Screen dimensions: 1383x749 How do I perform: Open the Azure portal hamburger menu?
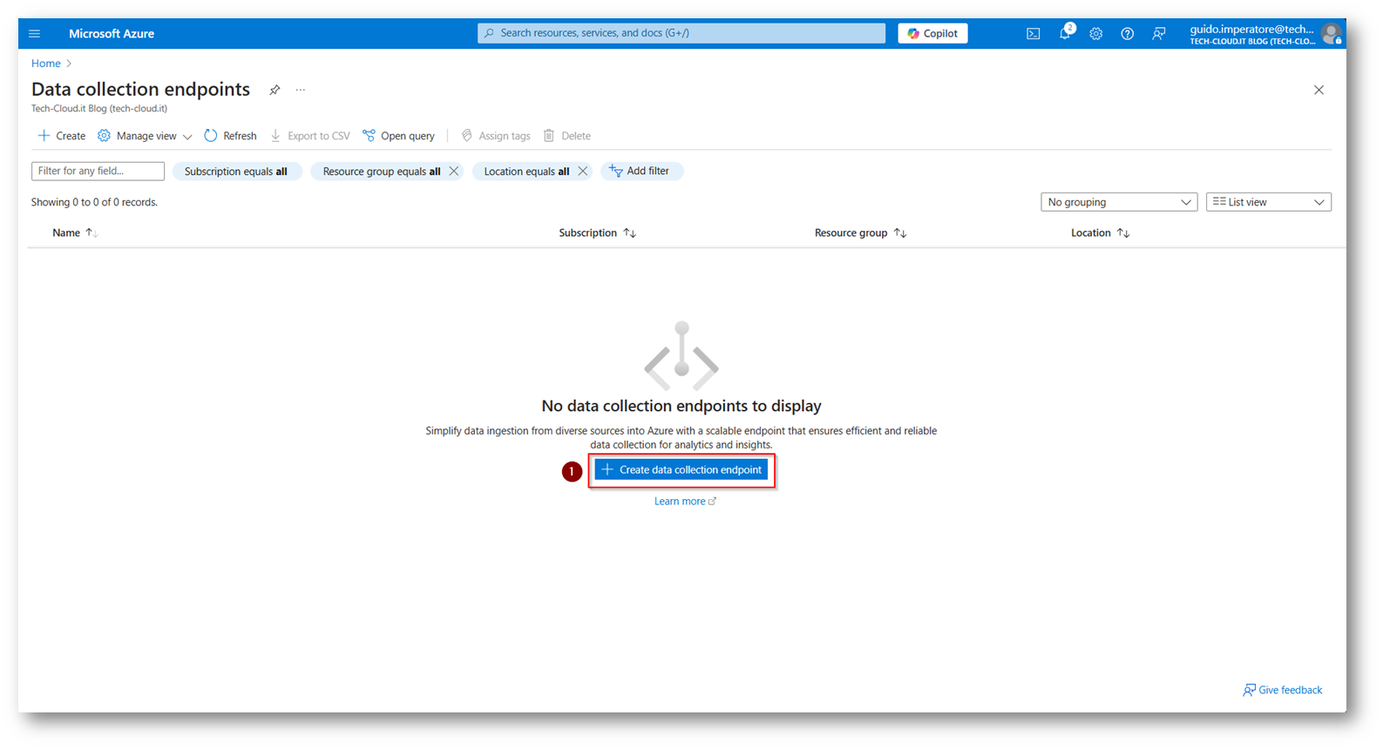[x=35, y=34]
